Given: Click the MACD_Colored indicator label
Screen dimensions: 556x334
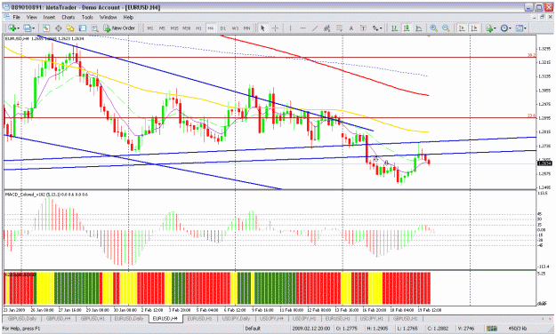Looking at the screenshot, I should (x=46, y=195).
